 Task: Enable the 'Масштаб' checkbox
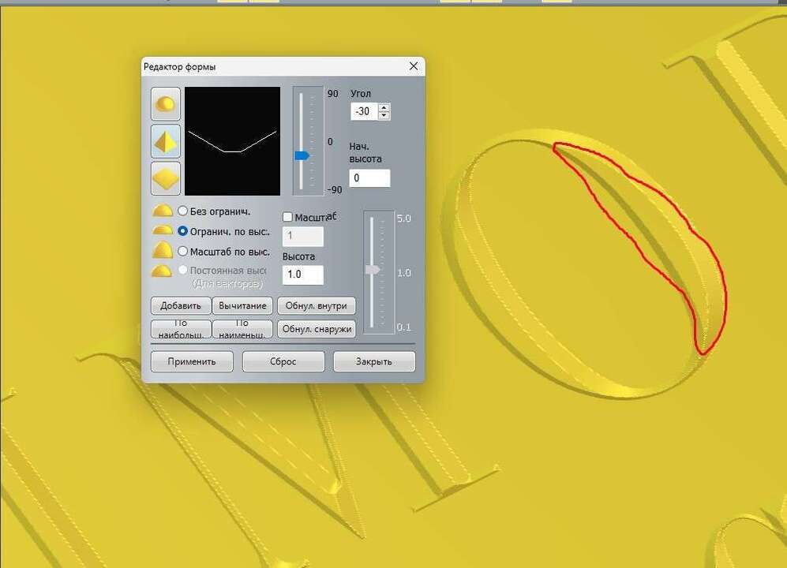click(288, 216)
